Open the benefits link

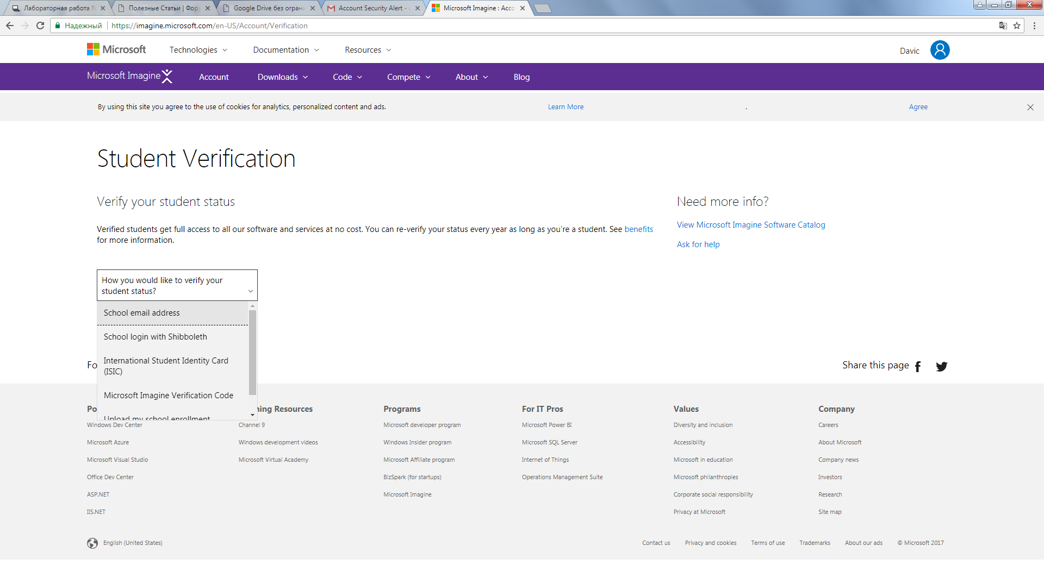pos(638,229)
